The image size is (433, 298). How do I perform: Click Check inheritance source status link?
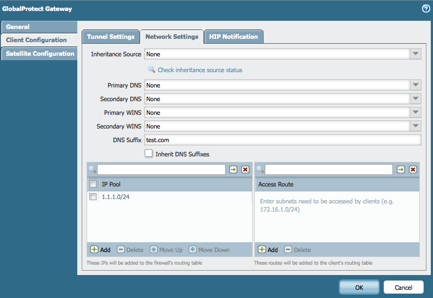[x=200, y=70]
